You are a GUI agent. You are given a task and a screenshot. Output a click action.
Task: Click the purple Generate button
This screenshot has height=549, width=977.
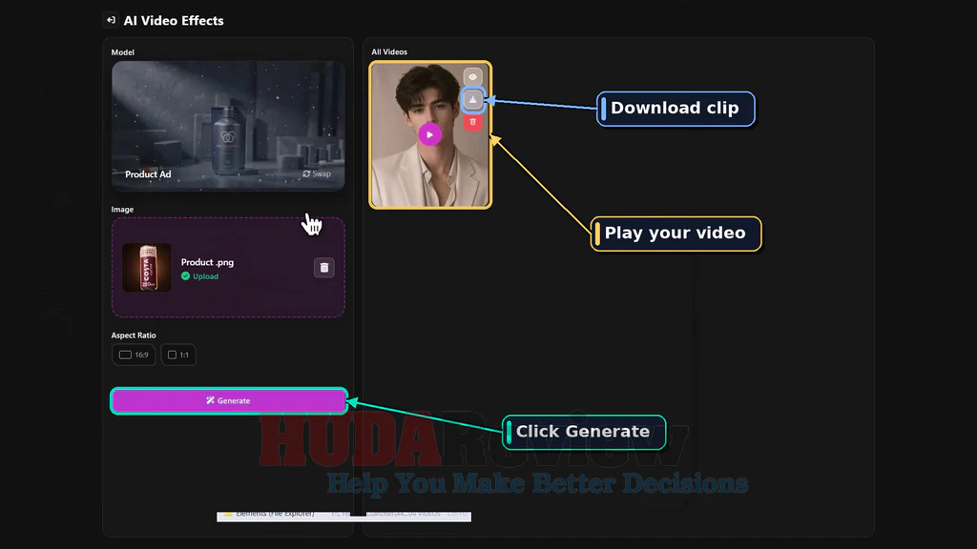pyautogui.click(x=229, y=401)
